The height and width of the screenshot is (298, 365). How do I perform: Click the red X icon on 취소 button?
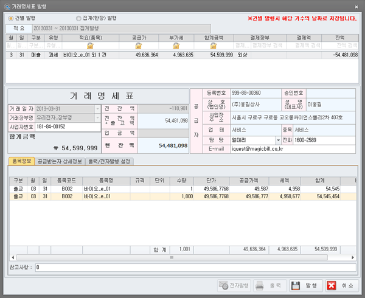click(x=332, y=285)
